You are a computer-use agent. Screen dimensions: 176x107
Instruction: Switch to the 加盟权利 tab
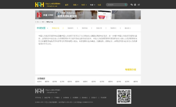(113, 28)
